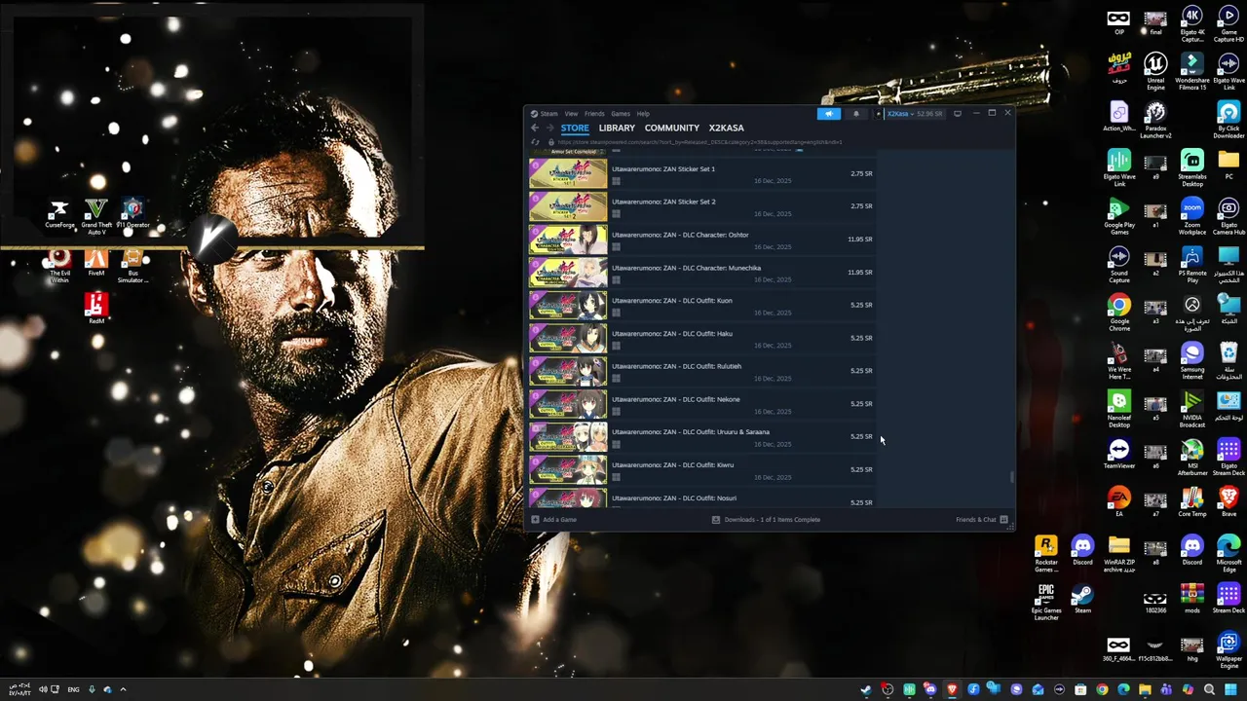This screenshot has height=701, width=1247.
Task: Open Utawarerumono: ZAN Sticker Set 1 listing
Action: (x=701, y=173)
